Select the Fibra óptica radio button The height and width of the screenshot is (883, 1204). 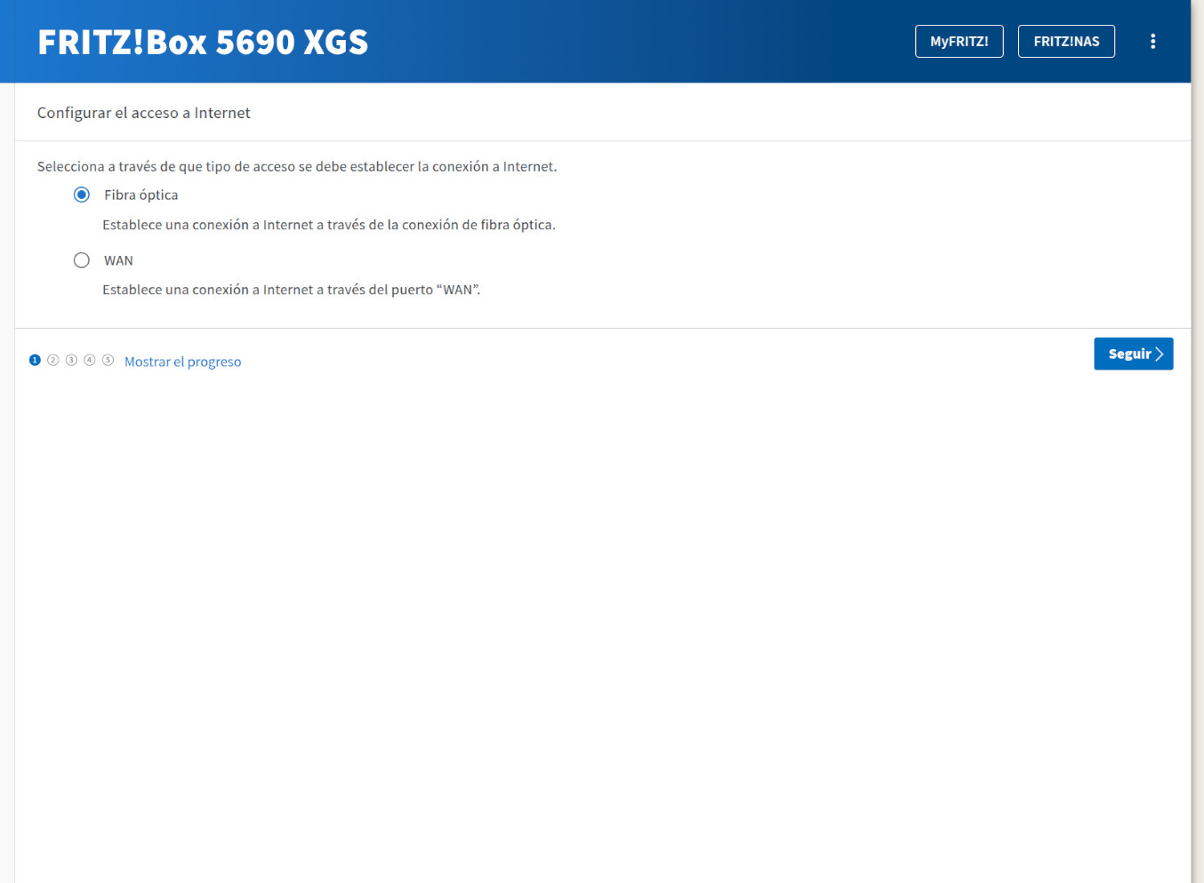[82, 195]
